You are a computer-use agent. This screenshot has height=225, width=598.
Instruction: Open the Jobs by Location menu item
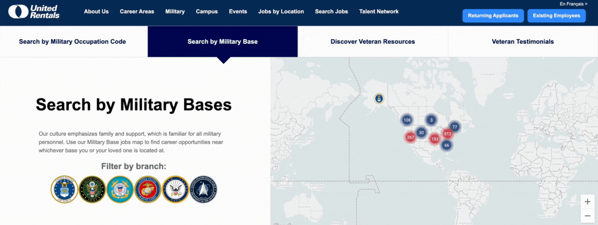pos(281,12)
